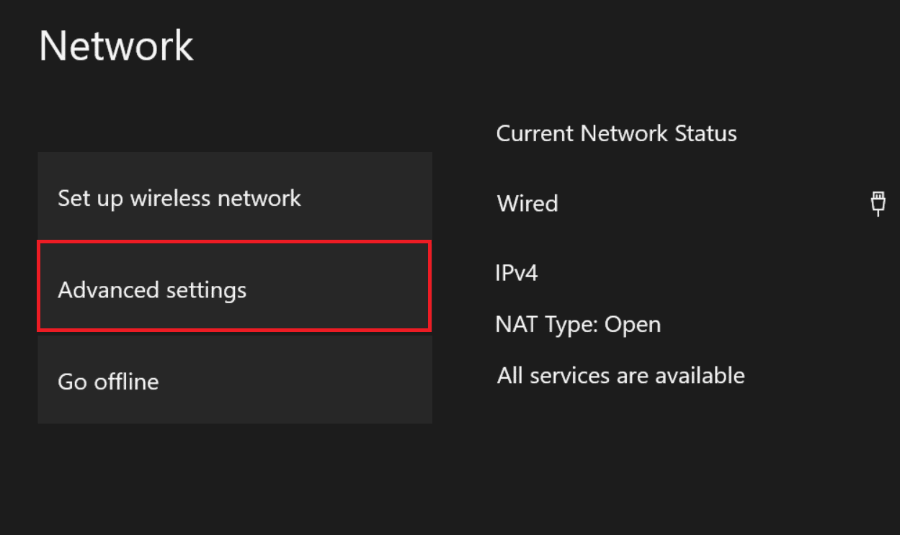900x535 pixels.
Task: Select the Wired status label
Action: point(527,203)
